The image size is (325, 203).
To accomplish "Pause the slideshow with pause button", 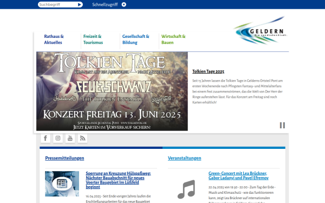I will (282, 126).
